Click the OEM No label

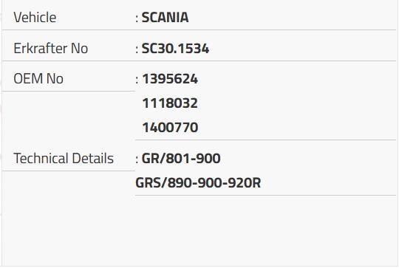[38, 78]
